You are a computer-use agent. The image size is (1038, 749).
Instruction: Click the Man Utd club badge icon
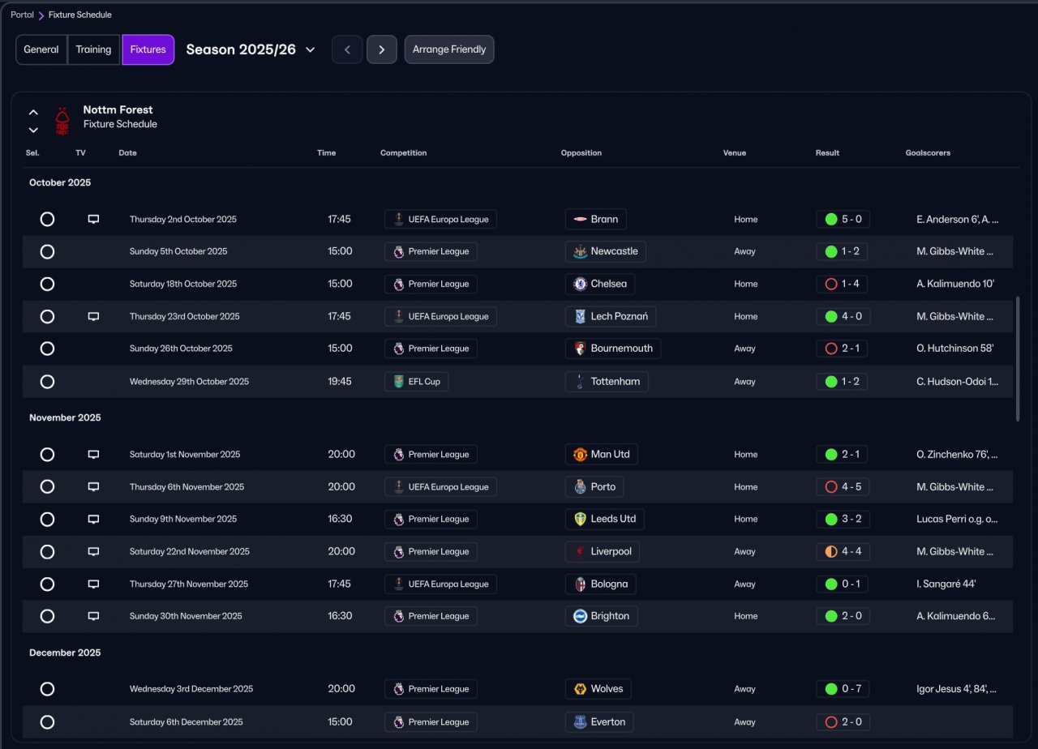point(580,455)
